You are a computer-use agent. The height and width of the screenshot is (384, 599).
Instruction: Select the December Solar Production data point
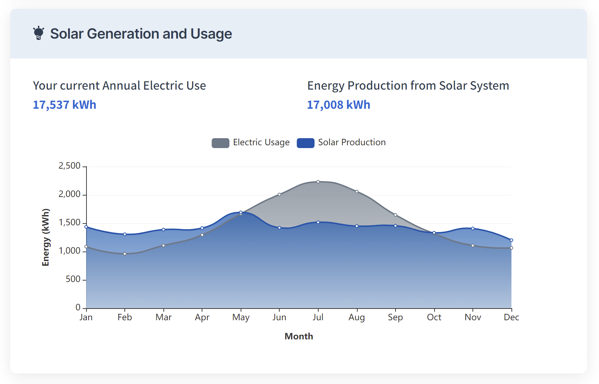tap(511, 240)
